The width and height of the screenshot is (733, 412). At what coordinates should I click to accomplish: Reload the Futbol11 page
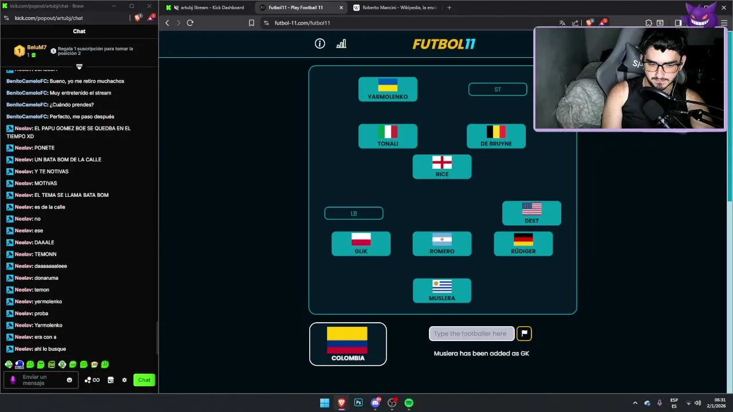pyautogui.click(x=190, y=23)
